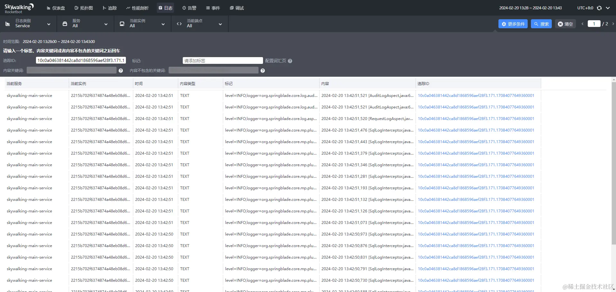The height and width of the screenshot is (292, 616).
Task: Click the 内容不包含的关键词 exclusion input
Action: pos(214,70)
